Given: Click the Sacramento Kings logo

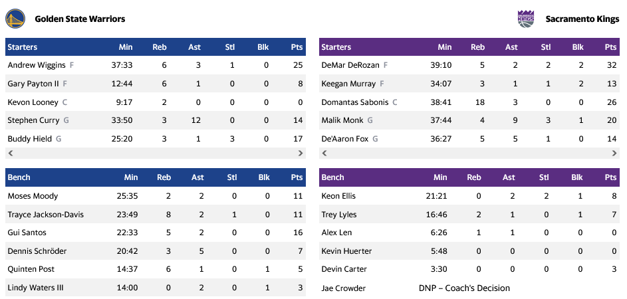Looking at the screenshot, I should click(525, 19).
